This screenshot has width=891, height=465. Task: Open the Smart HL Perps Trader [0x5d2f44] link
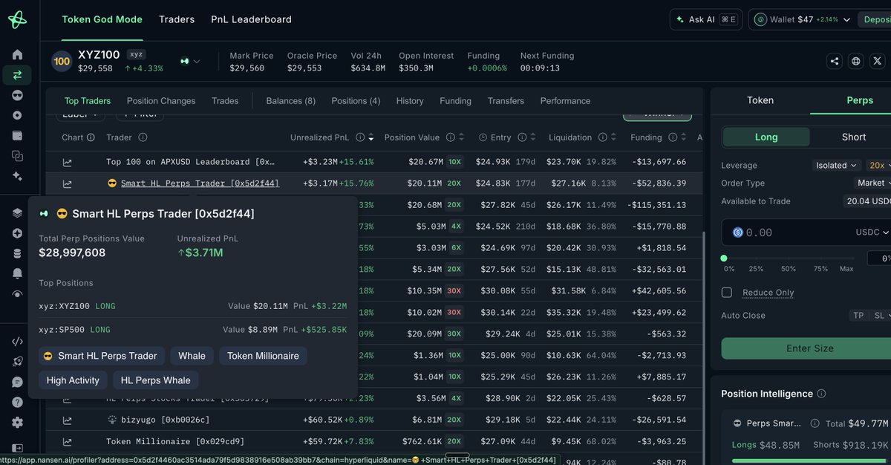click(x=200, y=183)
